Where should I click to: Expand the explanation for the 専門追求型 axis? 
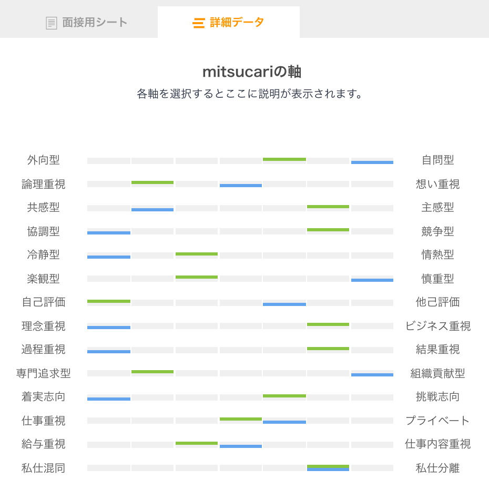click(44, 372)
